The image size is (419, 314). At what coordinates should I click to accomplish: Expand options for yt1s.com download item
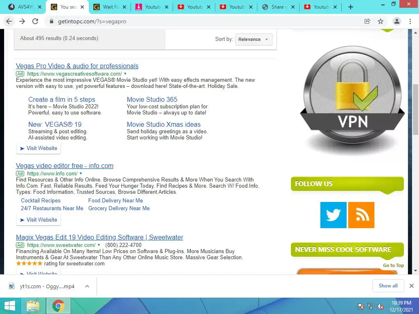pyautogui.click(x=87, y=286)
